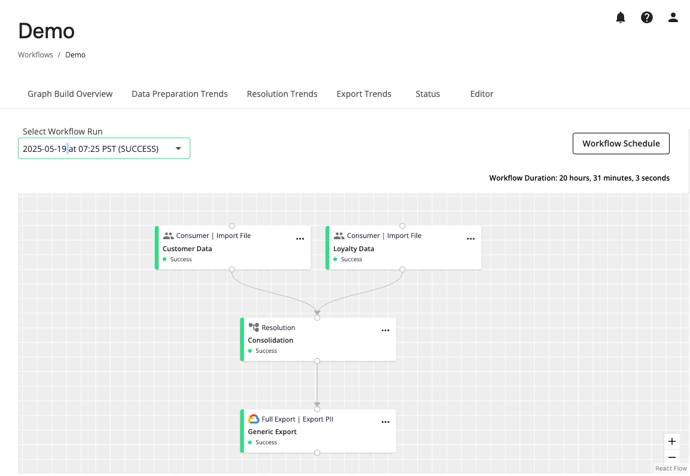Image resolution: width=690 pixels, height=476 pixels.
Task: Open the options menu on Generic Export node
Action: tap(385, 422)
